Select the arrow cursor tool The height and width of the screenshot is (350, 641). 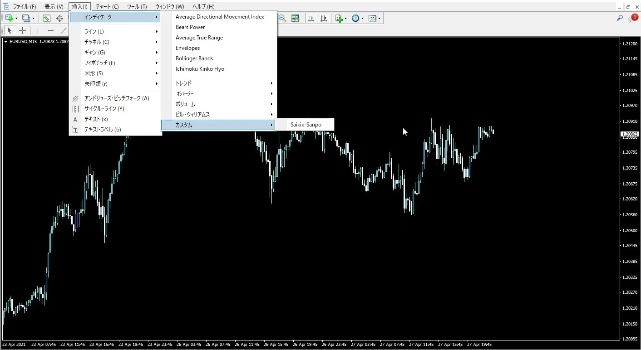click(9, 30)
